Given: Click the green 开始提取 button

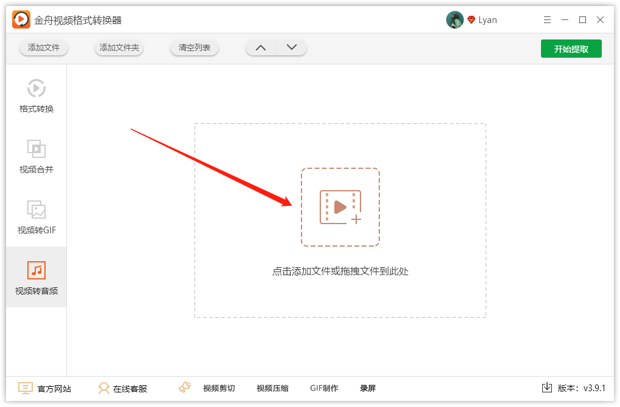Looking at the screenshot, I should click(x=571, y=49).
